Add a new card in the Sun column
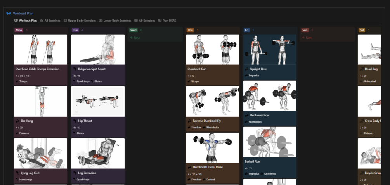 pos(307,38)
